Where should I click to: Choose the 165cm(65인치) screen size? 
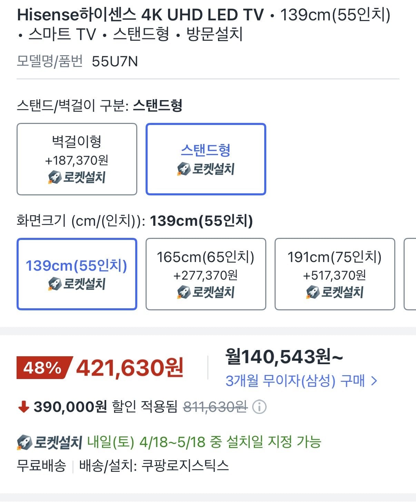pyautogui.click(x=206, y=273)
